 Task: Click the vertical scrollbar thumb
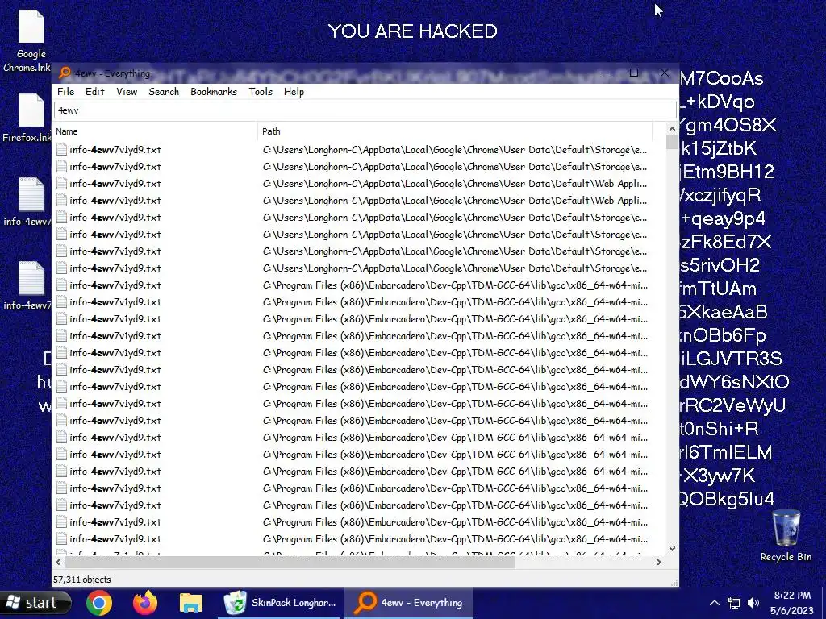(672, 143)
